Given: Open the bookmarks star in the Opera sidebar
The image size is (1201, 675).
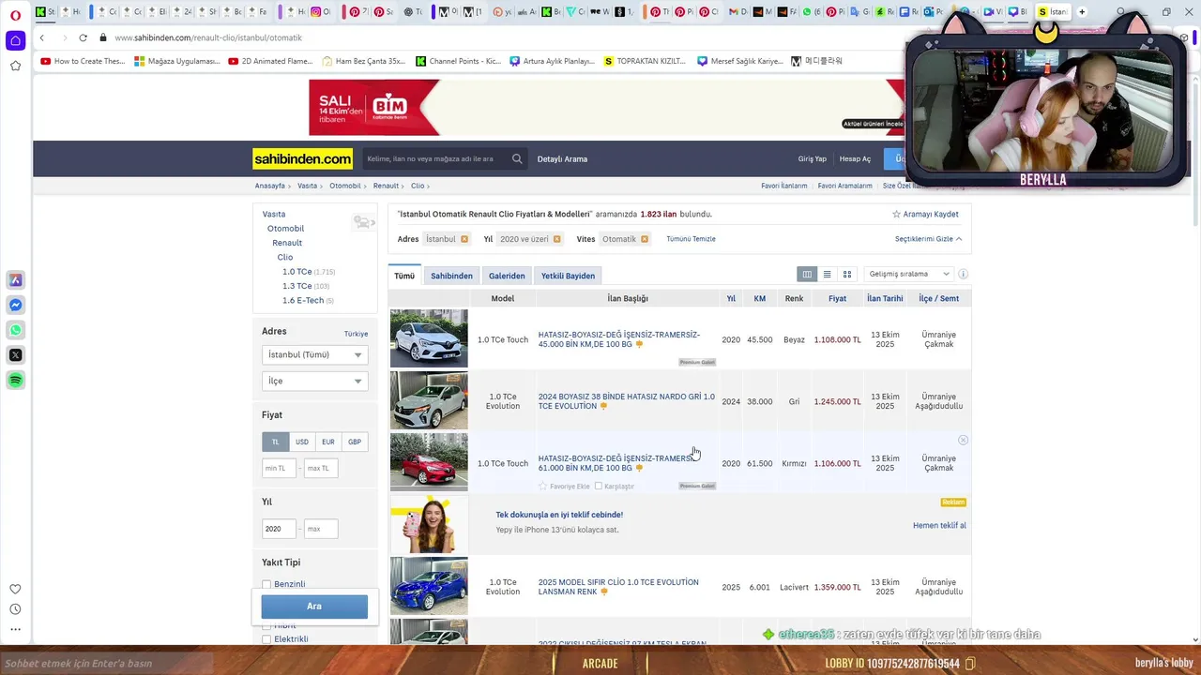Looking at the screenshot, I should click(x=15, y=66).
